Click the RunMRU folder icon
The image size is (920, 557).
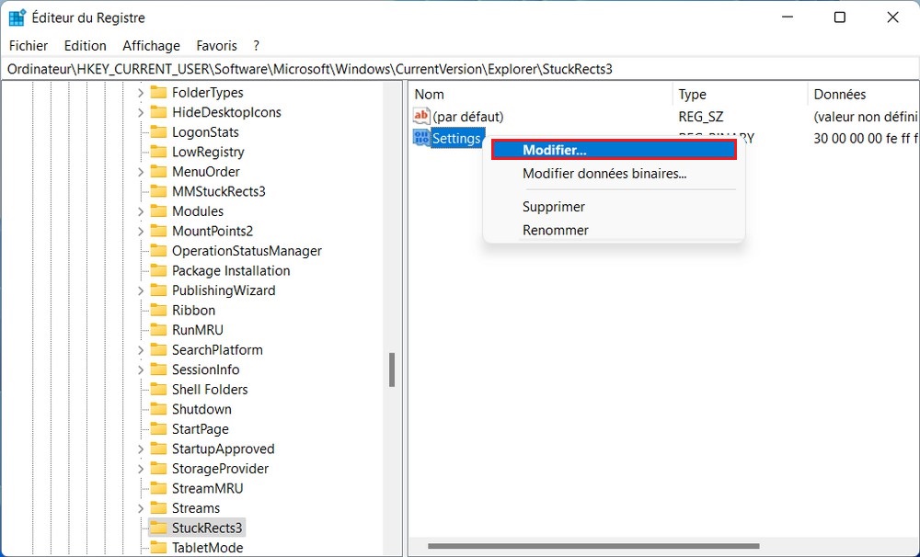[x=158, y=329]
